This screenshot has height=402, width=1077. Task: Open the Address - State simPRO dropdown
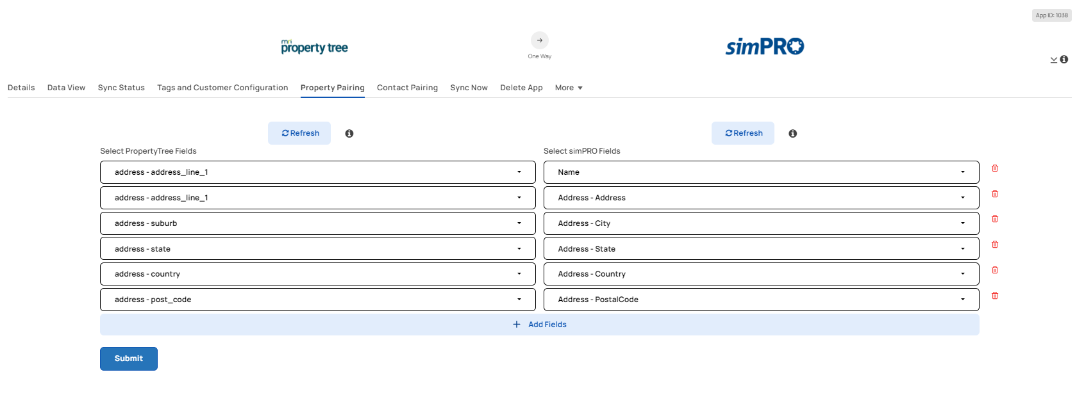coord(762,249)
